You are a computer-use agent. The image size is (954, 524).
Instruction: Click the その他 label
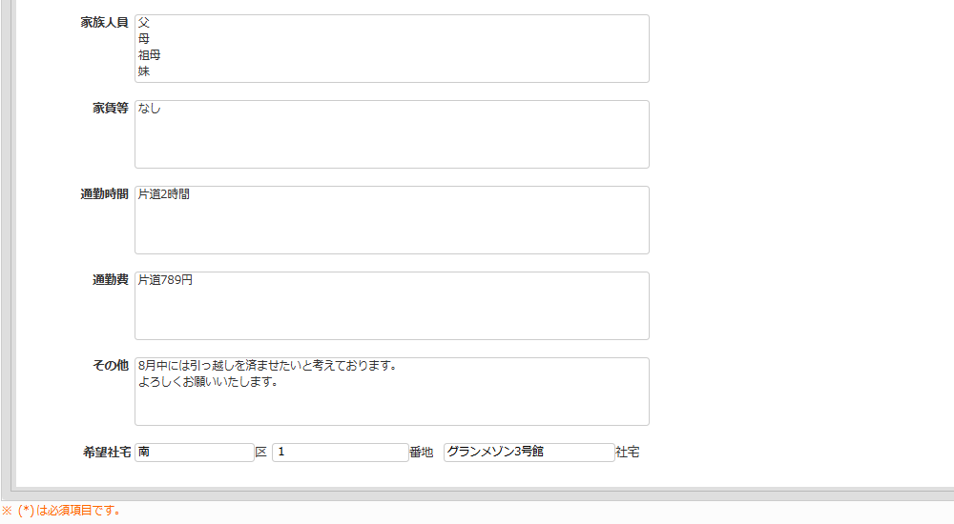pyautogui.click(x=110, y=365)
